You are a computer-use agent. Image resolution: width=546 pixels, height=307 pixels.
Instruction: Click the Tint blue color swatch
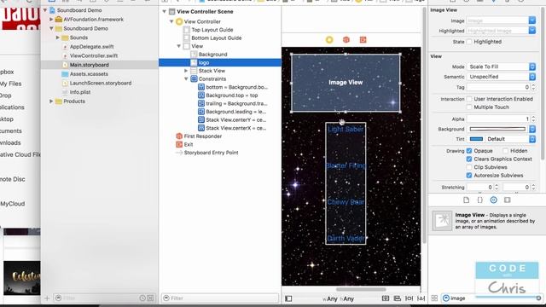pos(476,139)
